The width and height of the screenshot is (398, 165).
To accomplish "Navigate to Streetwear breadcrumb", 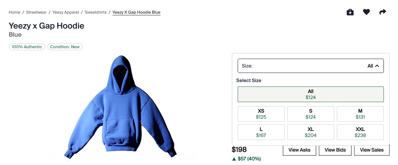I will pos(36,12).
